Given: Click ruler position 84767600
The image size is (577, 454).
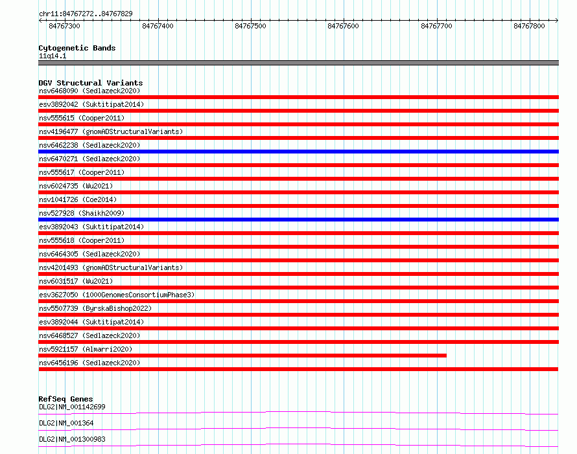Looking at the screenshot, I should pos(343,26).
